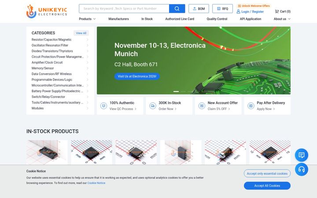Screen dimensions: 317x198
Task: Click the 300K In-Stock truck icon
Action: pos(153,106)
